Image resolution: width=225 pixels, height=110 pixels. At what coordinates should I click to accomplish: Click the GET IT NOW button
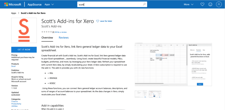(24, 49)
